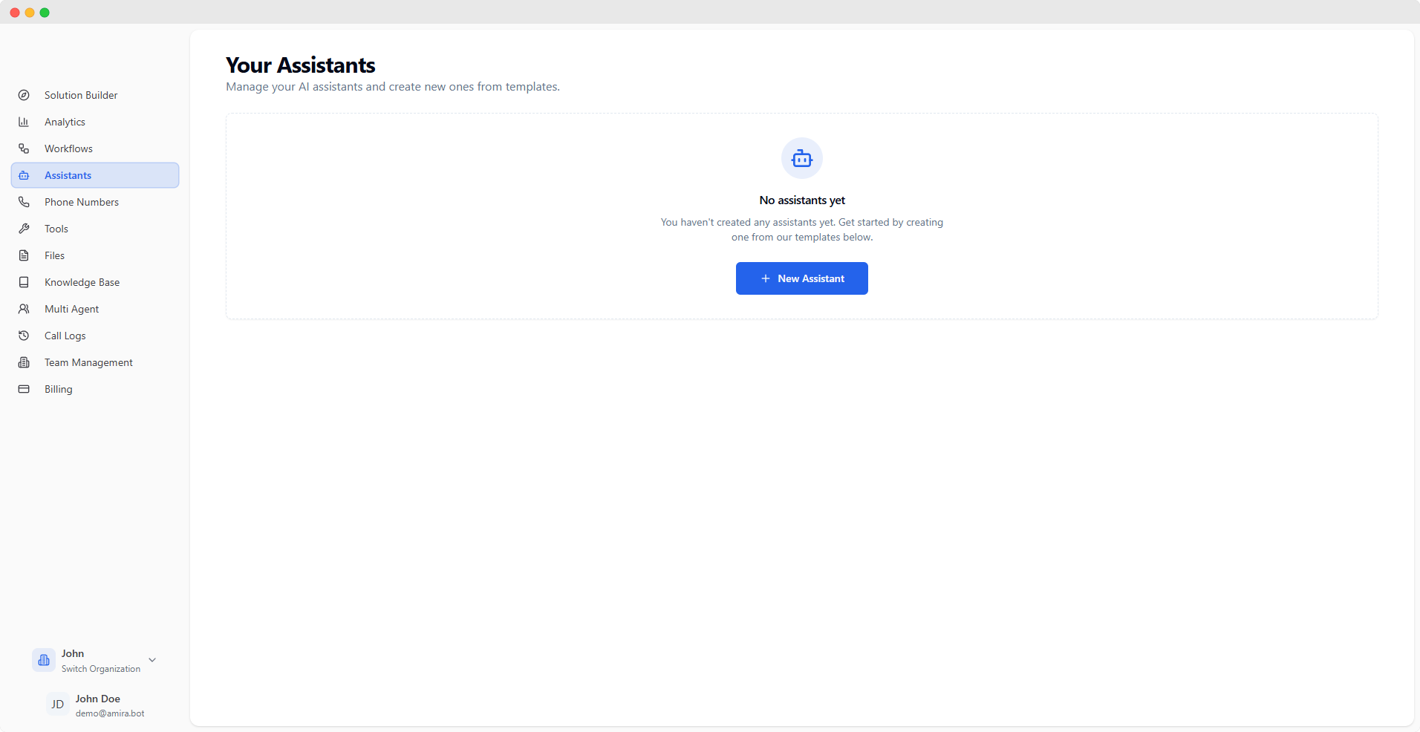Click the Billing card icon
The width and height of the screenshot is (1420, 732).
(24, 388)
